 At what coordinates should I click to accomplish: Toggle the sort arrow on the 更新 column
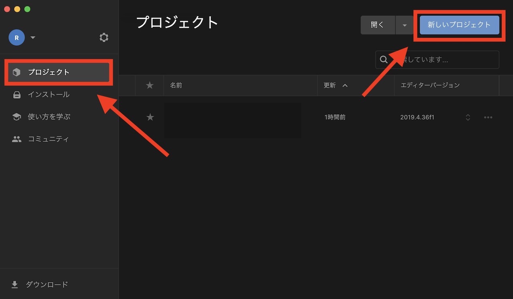point(345,85)
